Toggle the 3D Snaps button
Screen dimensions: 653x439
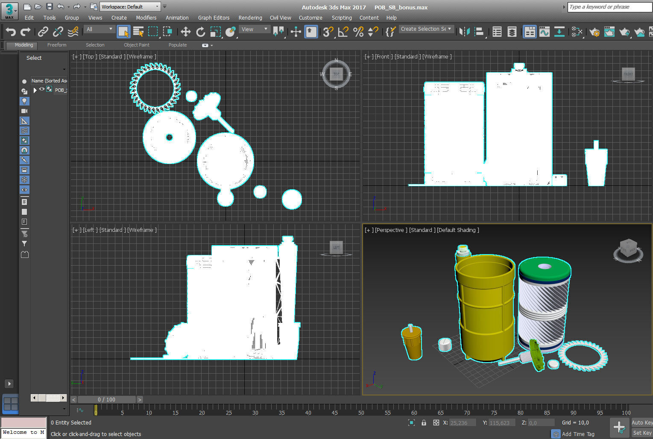328,32
